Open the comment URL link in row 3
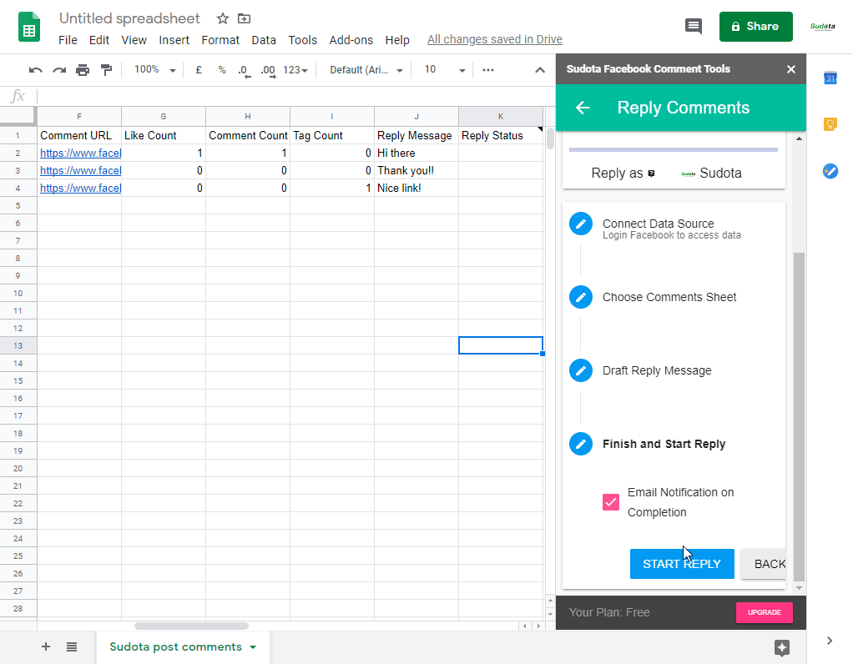Viewport: 853px width, 664px height. point(80,170)
